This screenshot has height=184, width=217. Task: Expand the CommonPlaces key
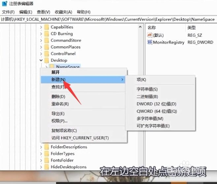(x=41, y=47)
